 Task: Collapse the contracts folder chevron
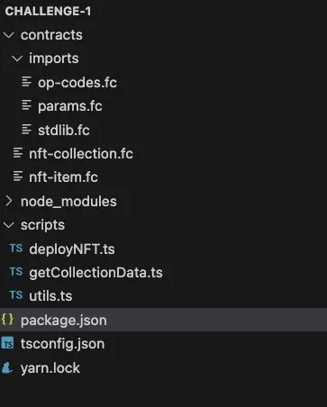click(8, 35)
